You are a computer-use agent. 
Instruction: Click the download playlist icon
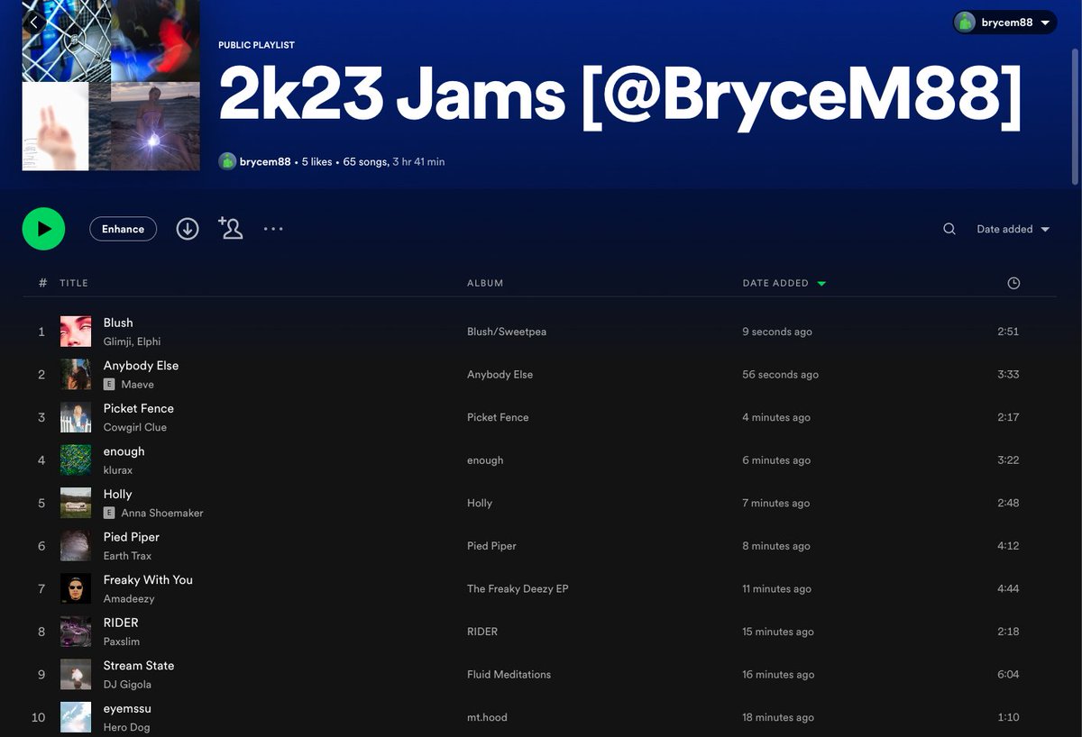pyautogui.click(x=188, y=229)
